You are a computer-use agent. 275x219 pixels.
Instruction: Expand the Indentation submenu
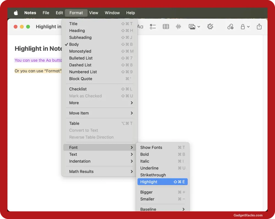(100, 161)
